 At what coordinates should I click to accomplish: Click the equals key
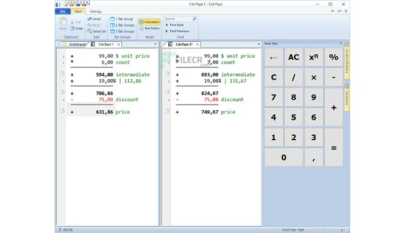(334, 147)
